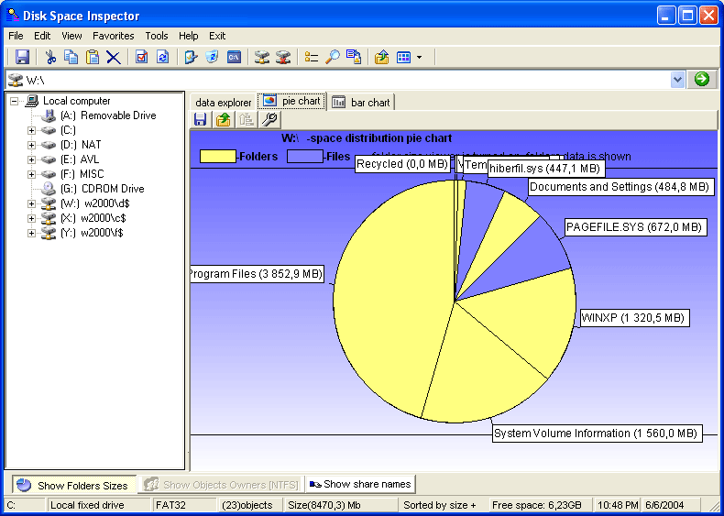Open the C:\ command prompt icon
This screenshot has height=516, width=724.
[x=234, y=57]
